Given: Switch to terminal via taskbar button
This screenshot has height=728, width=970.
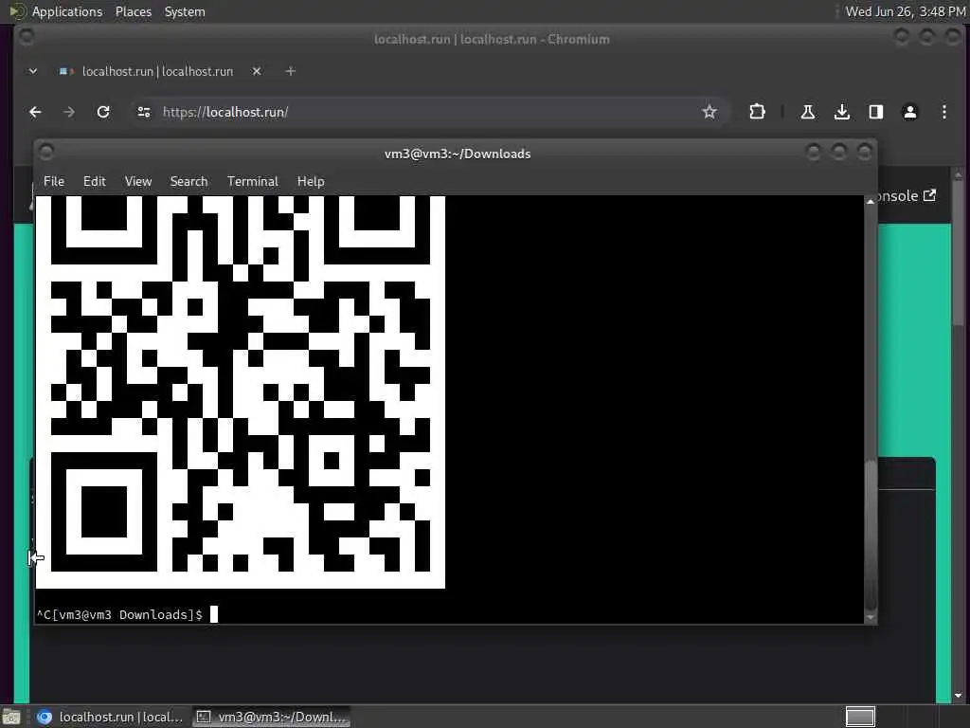Looking at the screenshot, I should pyautogui.click(x=272, y=717).
